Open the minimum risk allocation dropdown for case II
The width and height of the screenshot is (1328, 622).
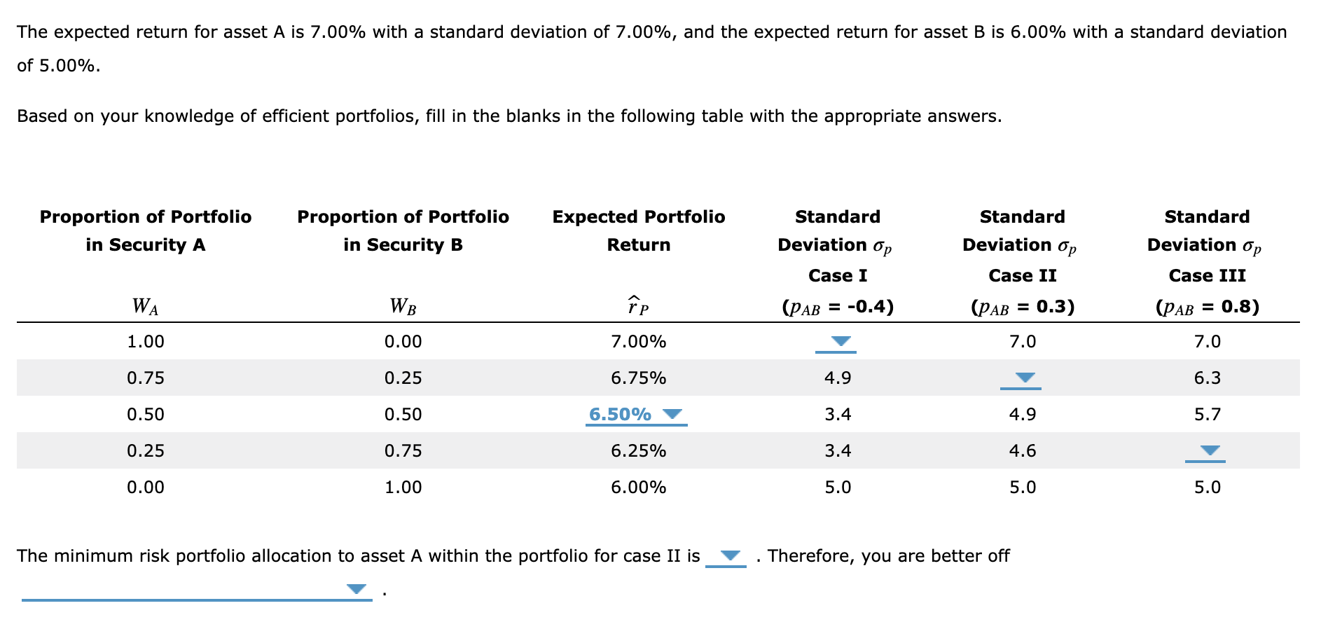[727, 556]
